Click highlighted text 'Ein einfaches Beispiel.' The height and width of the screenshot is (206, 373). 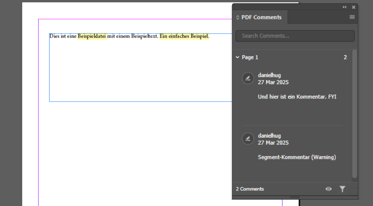pos(184,36)
